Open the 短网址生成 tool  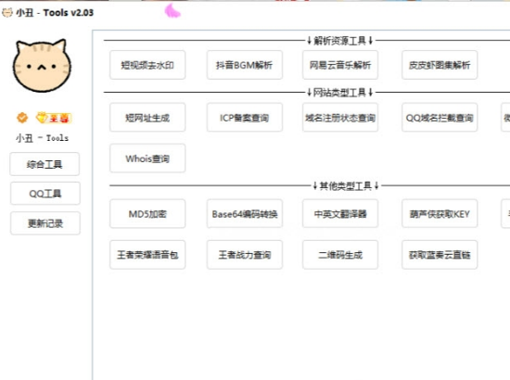[x=147, y=118]
